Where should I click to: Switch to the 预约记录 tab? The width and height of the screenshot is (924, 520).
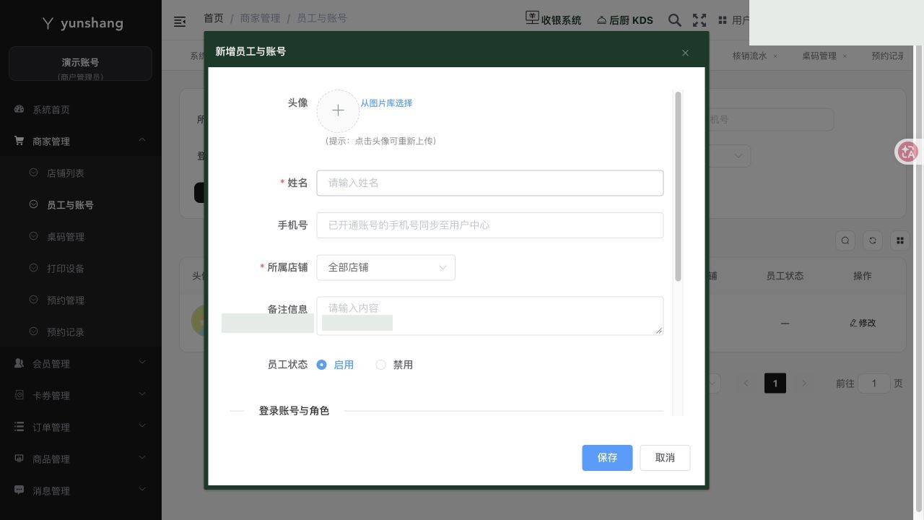(x=887, y=56)
